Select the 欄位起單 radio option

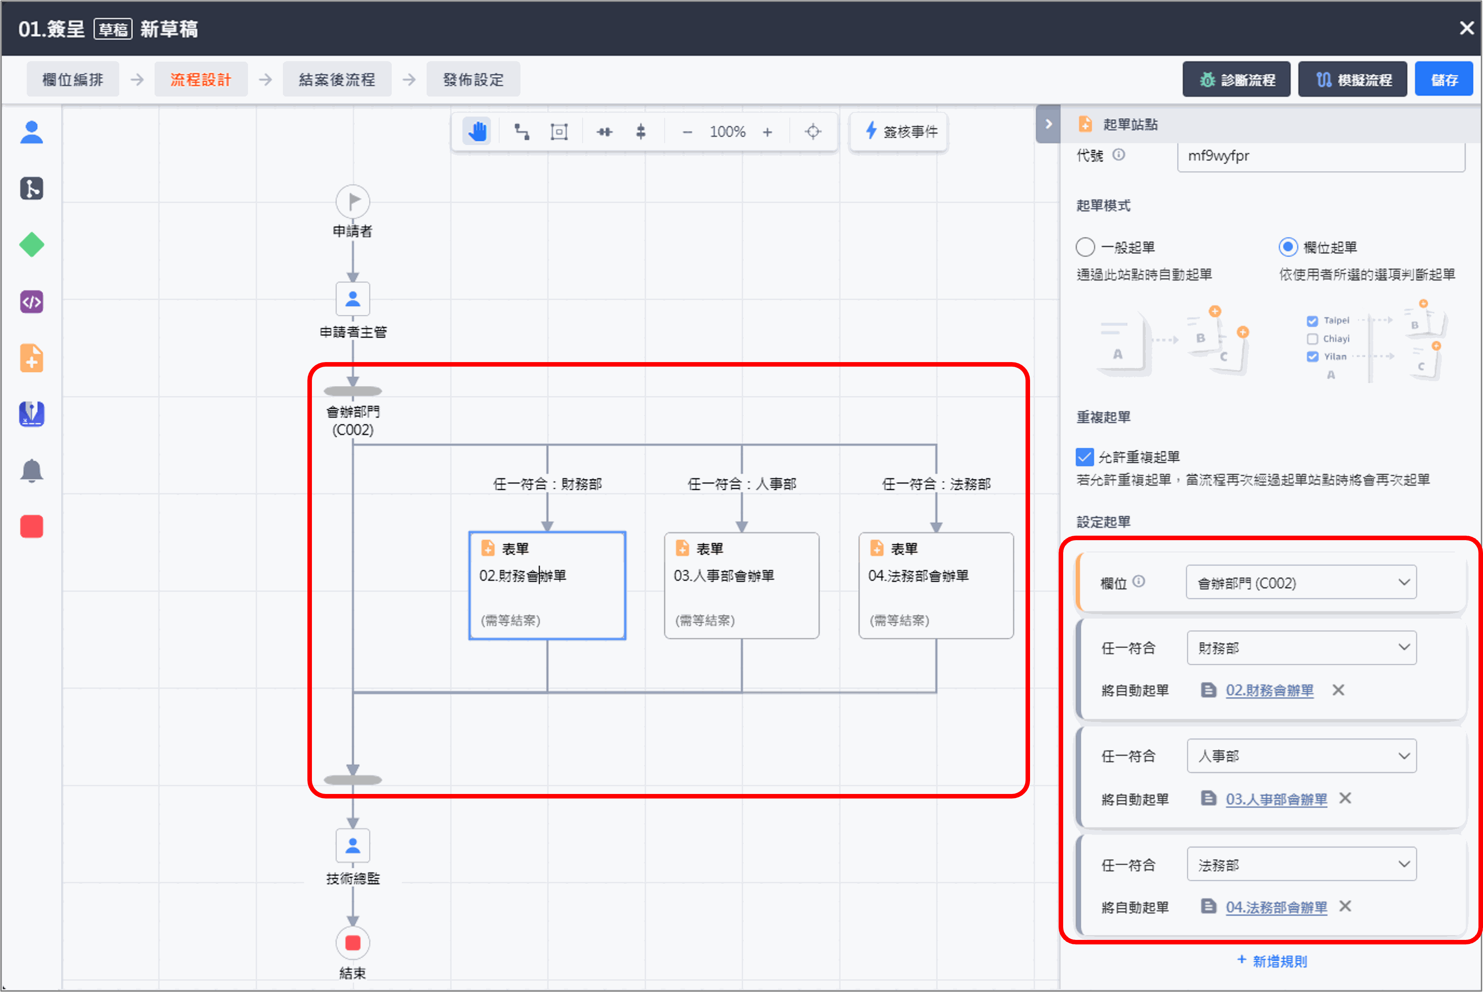tap(1288, 247)
